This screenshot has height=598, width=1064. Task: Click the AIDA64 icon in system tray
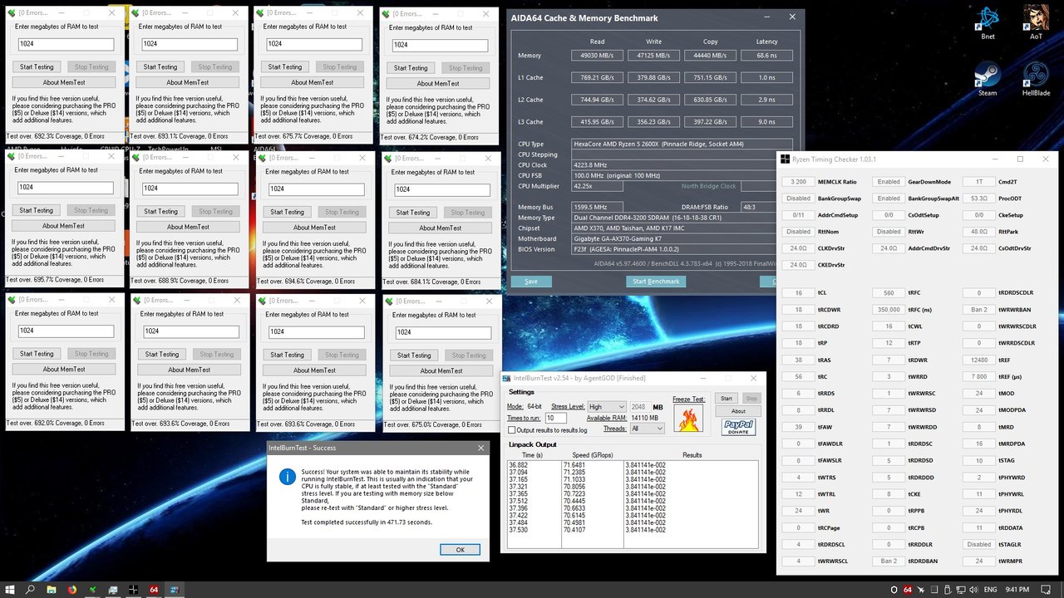[x=908, y=589]
